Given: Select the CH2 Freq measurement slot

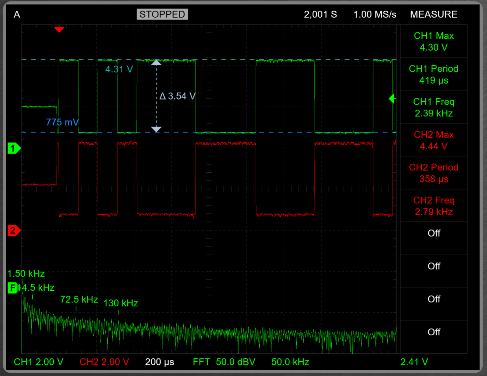Looking at the screenshot, I should coord(434,206).
